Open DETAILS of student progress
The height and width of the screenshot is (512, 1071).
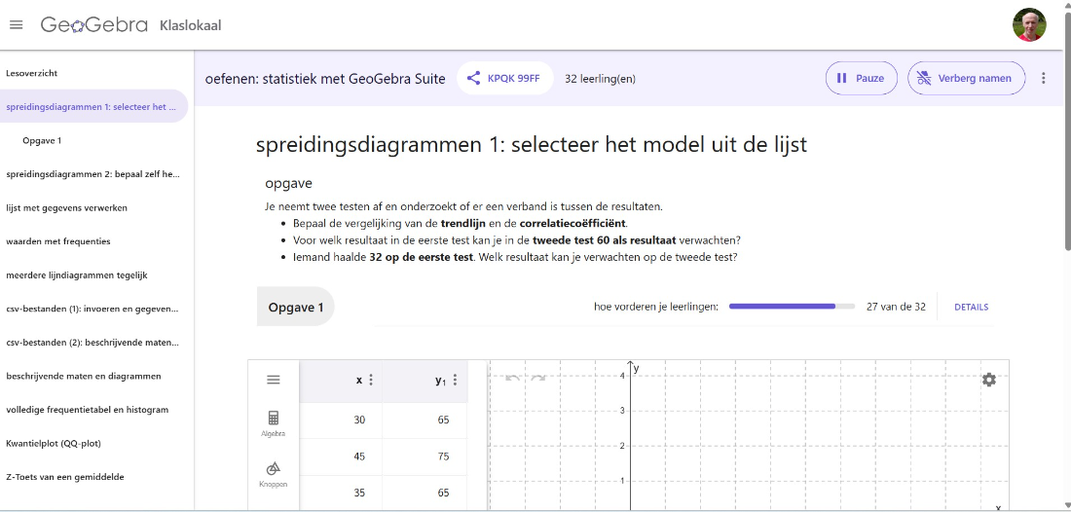[971, 307]
